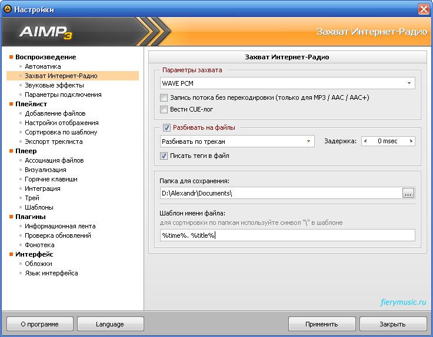Enable the Вести CUE-лог checkbox

point(164,109)
